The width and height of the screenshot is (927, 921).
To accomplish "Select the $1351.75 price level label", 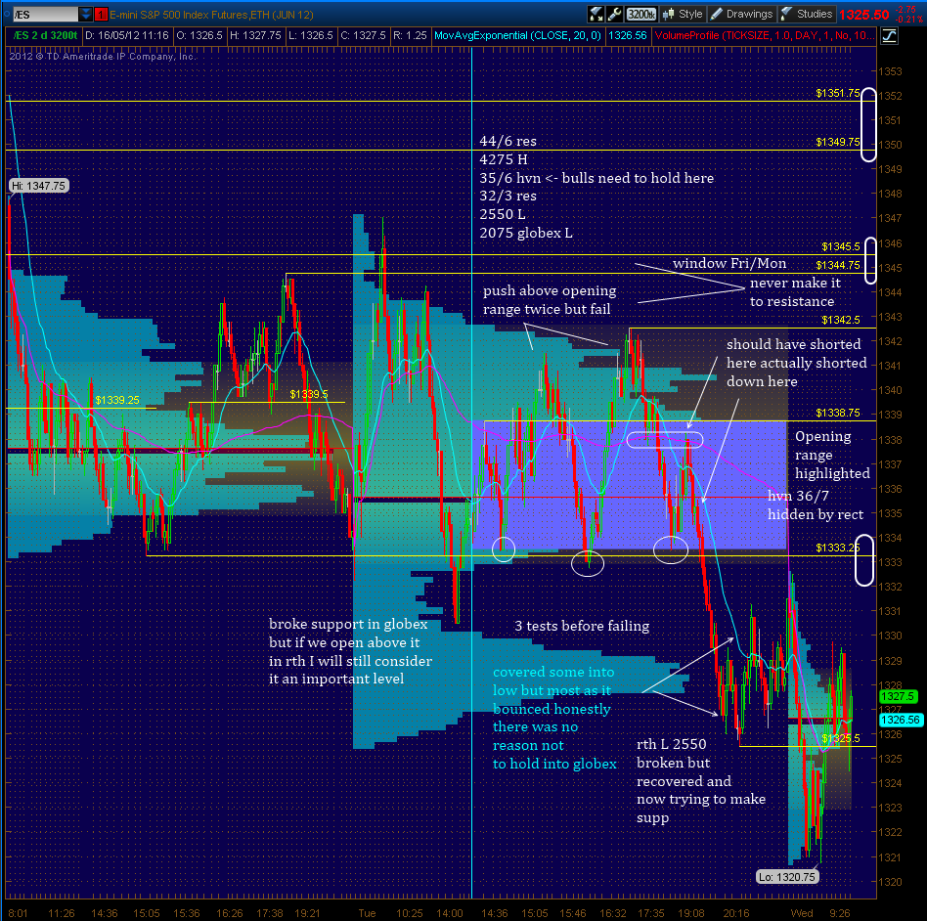I will click(838, 93).
